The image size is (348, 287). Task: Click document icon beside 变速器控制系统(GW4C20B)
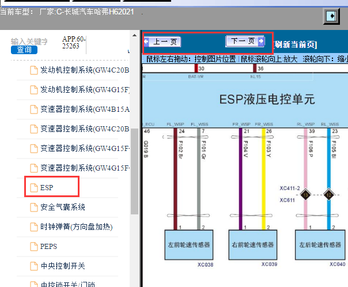pos(34,129)
